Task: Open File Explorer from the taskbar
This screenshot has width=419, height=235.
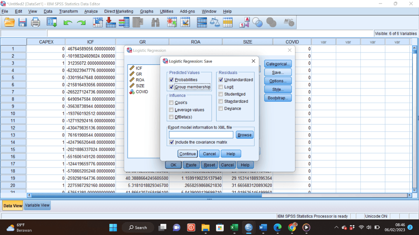Action: (206, 228)
